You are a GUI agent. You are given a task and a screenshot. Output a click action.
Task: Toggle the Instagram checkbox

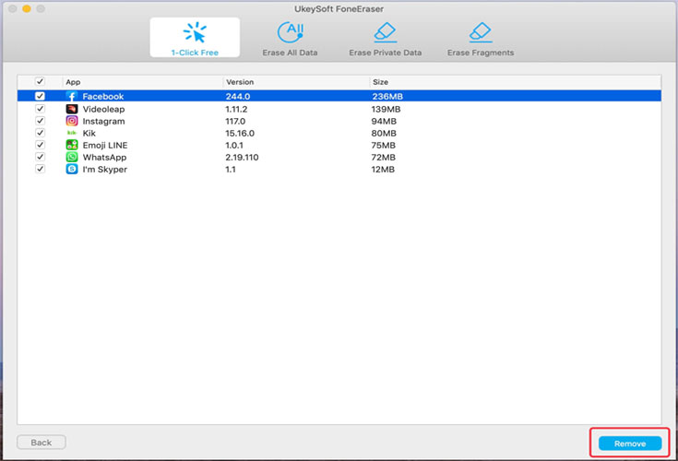click(40, 121)
